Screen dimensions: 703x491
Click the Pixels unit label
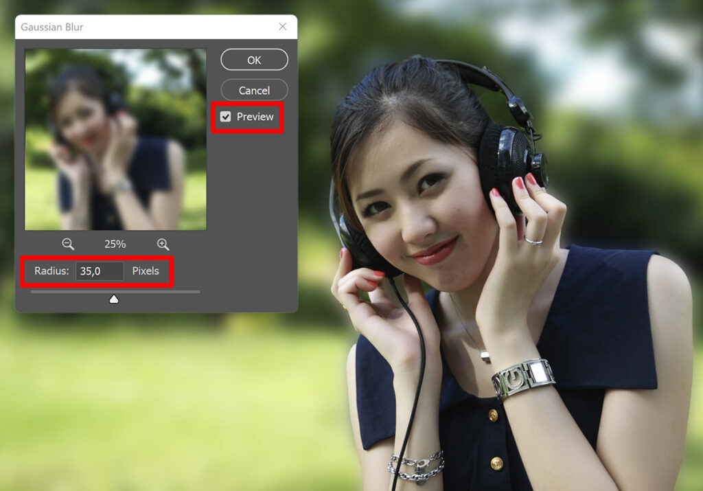(146, 271)
